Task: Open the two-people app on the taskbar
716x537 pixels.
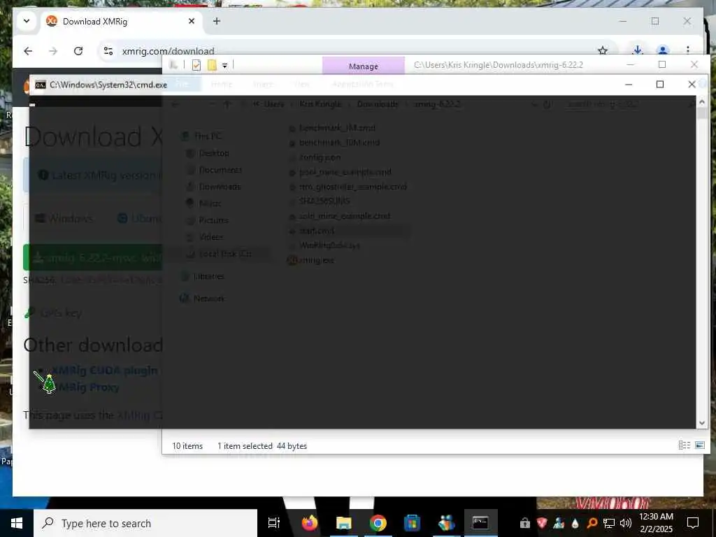Action: pos(446,523)
